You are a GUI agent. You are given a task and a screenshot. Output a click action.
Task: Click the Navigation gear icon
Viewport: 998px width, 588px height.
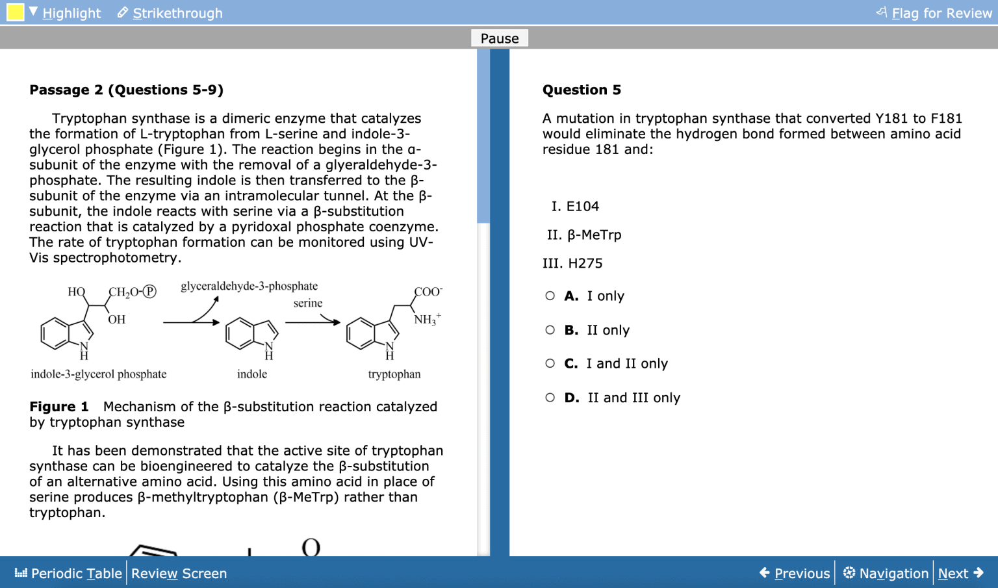[x=849, y=572]
